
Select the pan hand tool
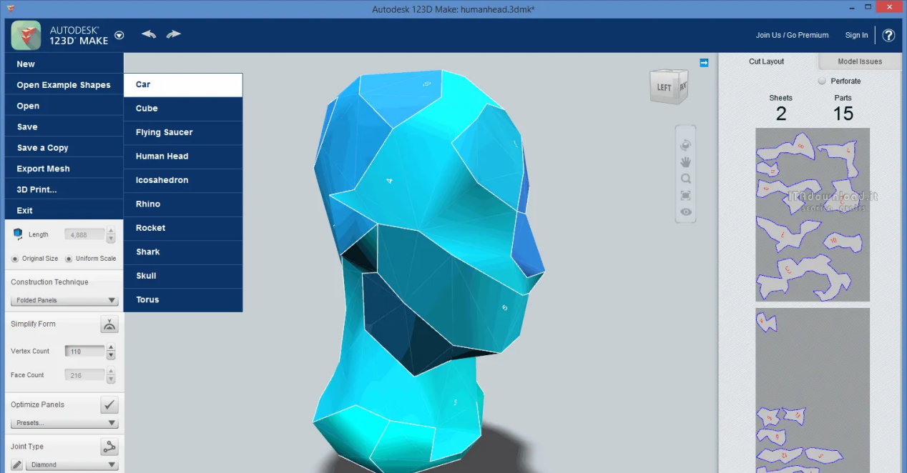point(686,162)
